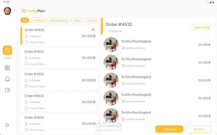The image size is (217, 135).
Task: Filter orders by in Processing
Action: pyautogui.click(x=58, y=20)
